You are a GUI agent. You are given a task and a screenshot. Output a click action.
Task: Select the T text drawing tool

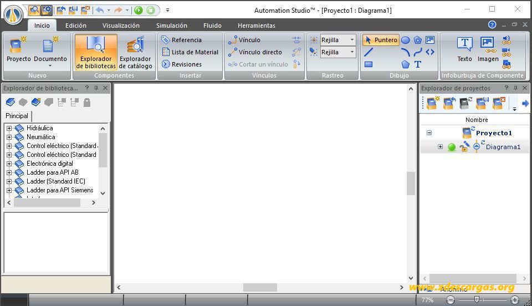coord(418,64)
